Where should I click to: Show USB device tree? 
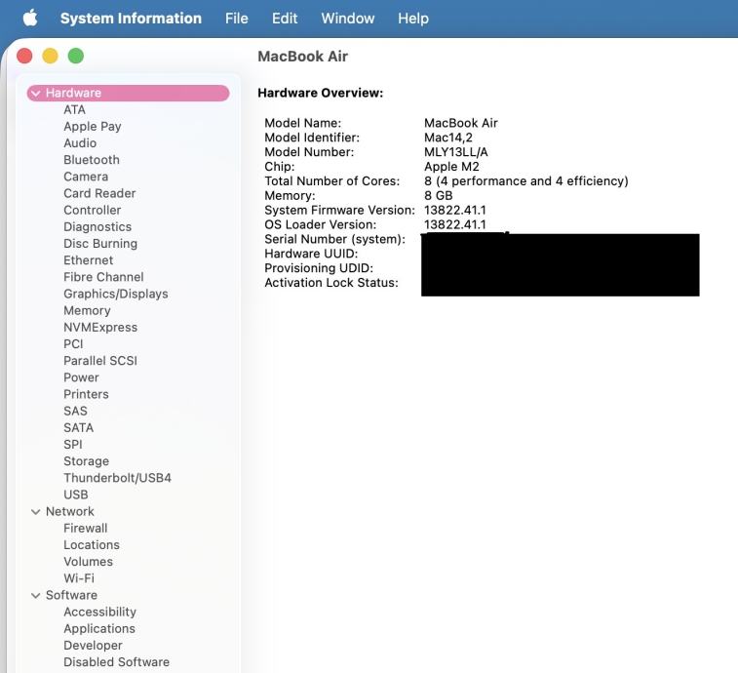pos(76,495)
